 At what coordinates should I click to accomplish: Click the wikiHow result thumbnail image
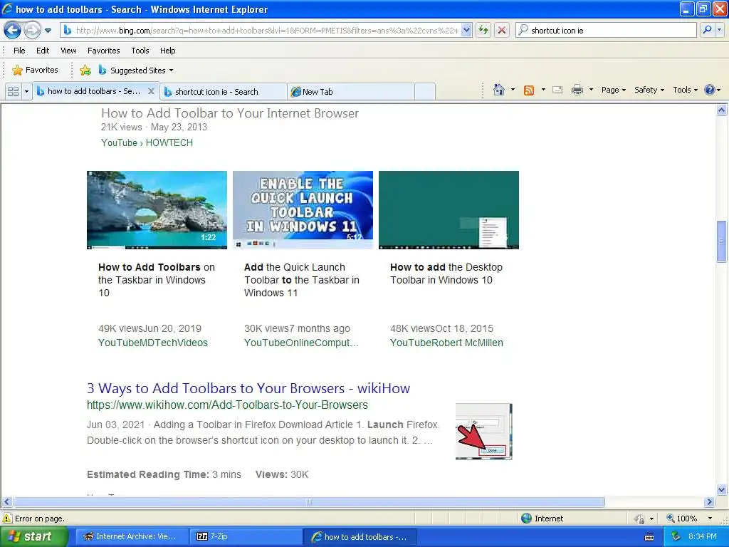point(483,432)
